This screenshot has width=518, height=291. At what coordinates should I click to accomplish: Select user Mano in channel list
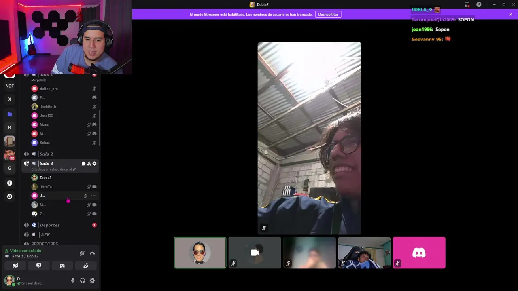click(x=64, y=125)
